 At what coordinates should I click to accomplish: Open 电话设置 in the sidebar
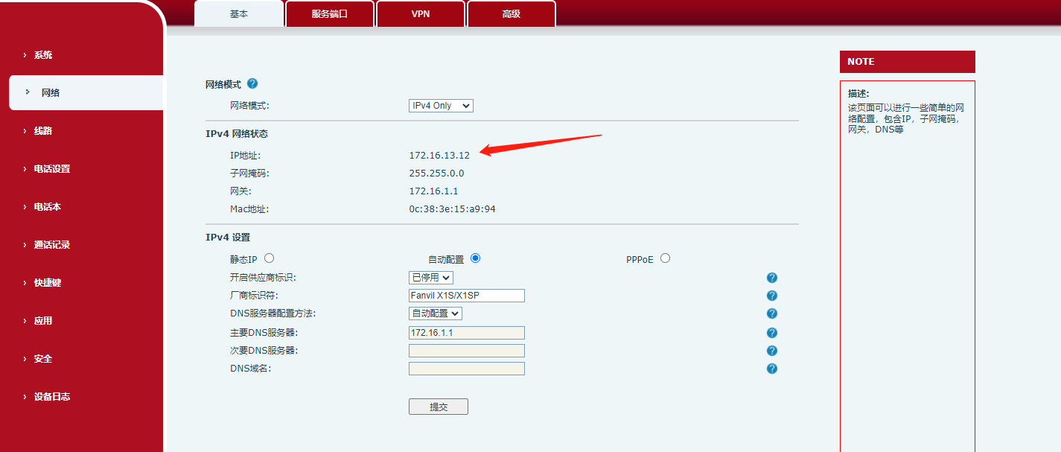52,169
